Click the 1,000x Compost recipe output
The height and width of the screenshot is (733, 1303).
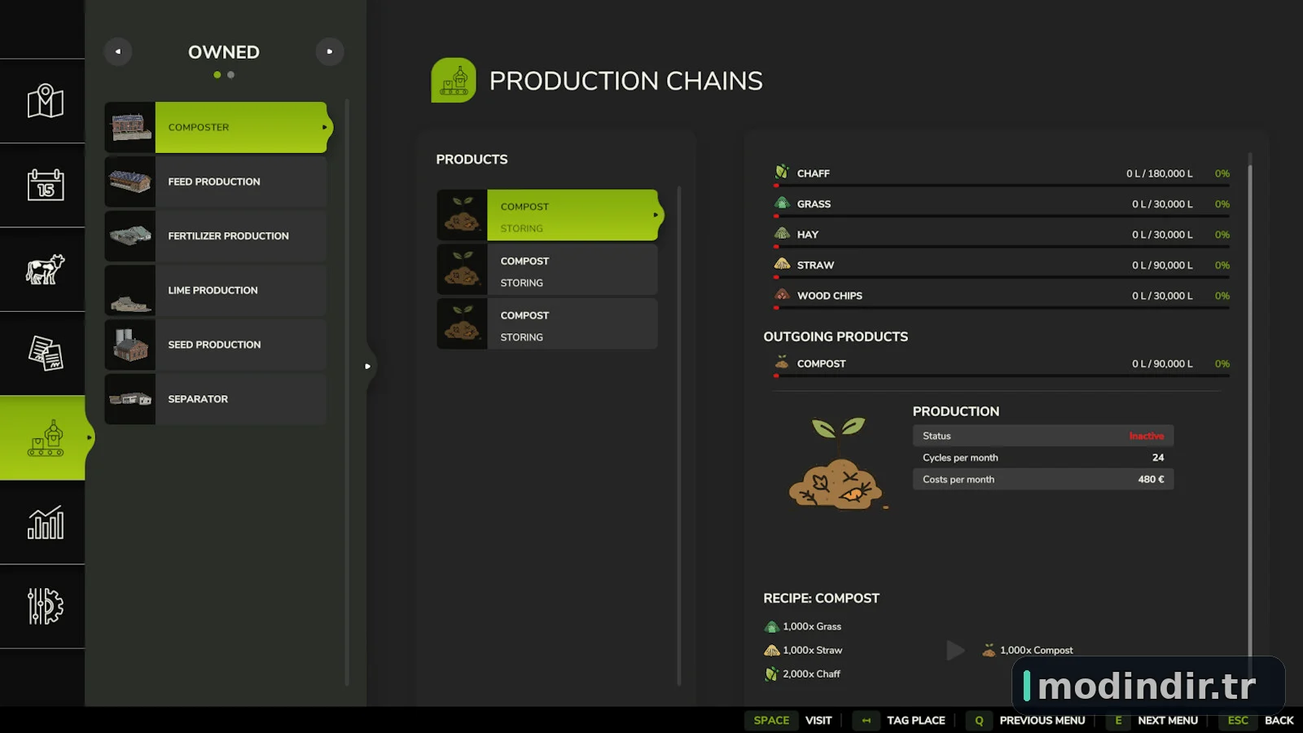(x=1028, y=650)
